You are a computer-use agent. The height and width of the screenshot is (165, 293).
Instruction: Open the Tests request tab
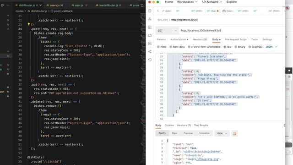(x=255, y=39)
